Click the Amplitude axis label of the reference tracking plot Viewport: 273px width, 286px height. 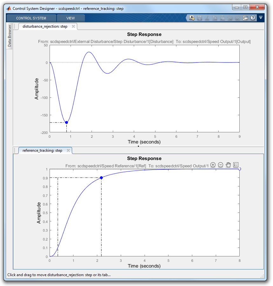coord(38,213)
